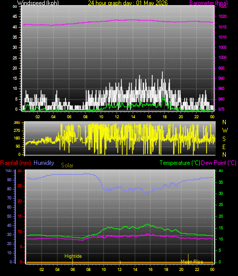Click the Dew Point (°C) legend label

pos(219,163)
